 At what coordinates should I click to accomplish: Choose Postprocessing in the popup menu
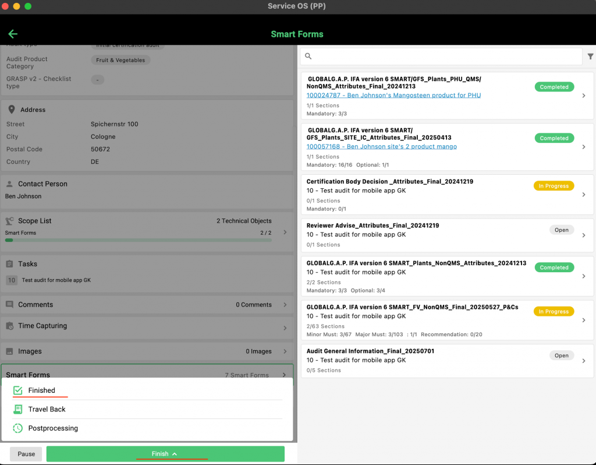(x=53, y=428)
